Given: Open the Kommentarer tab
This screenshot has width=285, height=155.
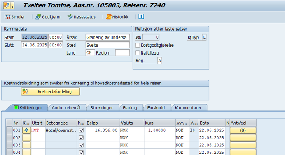Looking at the screenshot, I should coord(188,108).
